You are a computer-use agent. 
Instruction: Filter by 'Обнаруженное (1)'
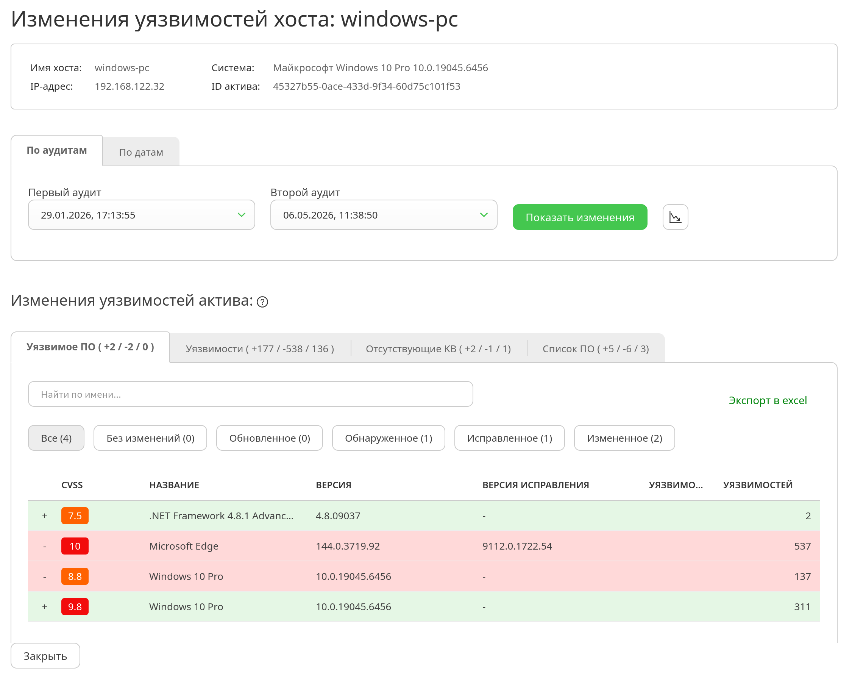(x=389, y=438)
